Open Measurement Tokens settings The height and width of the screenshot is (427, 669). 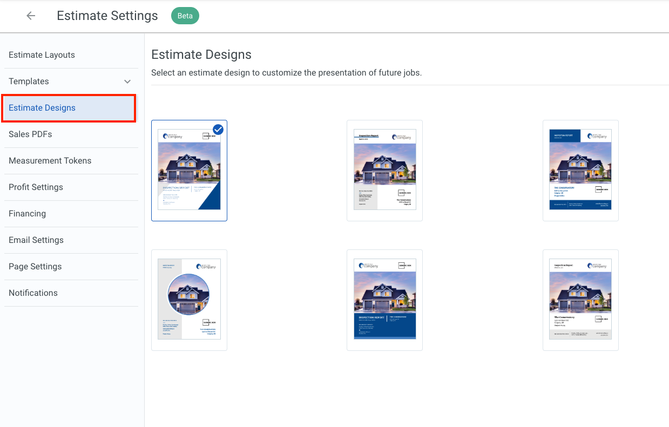pos(50,160)
